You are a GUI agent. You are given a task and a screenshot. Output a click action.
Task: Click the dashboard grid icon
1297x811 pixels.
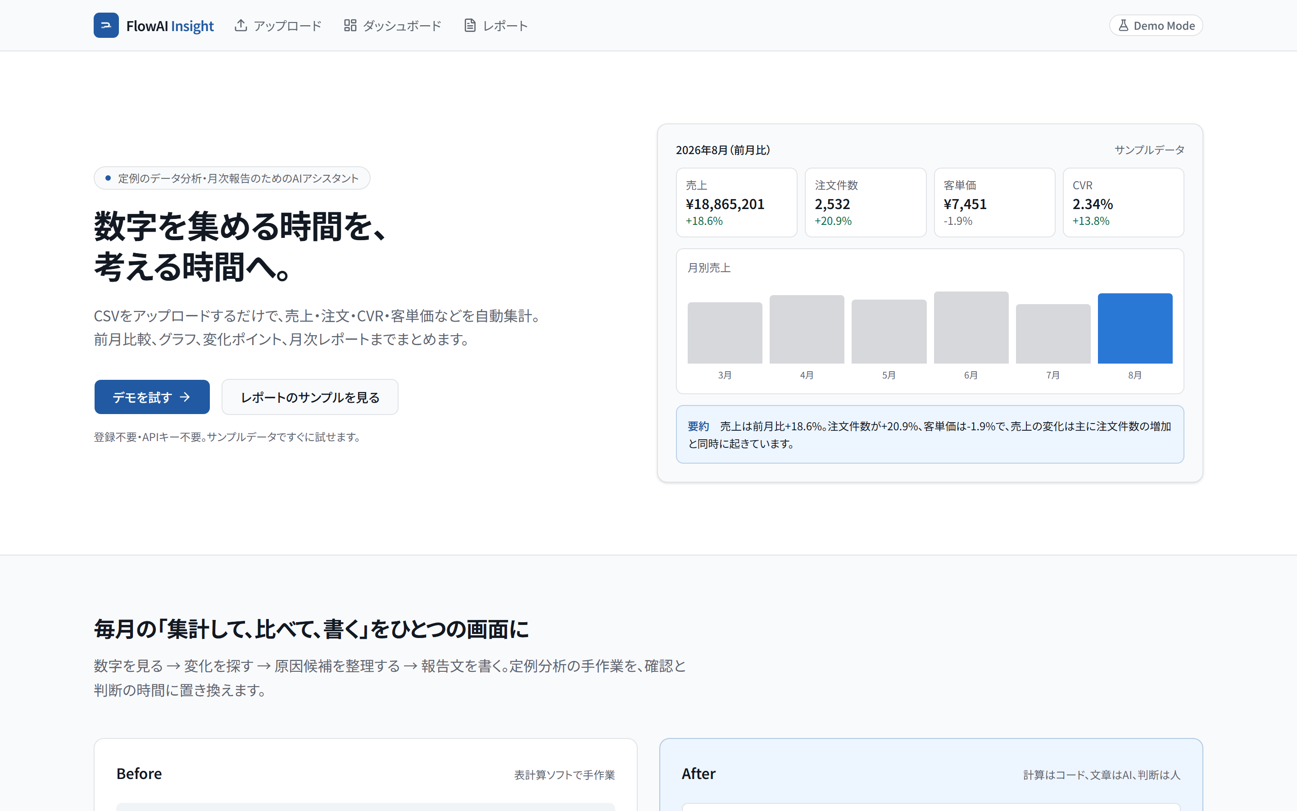tap(350, 25)
